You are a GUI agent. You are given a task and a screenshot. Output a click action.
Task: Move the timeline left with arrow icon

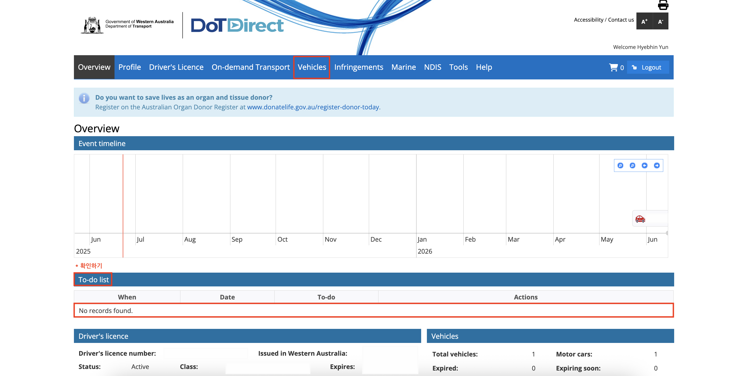click(x=645, y=165)
